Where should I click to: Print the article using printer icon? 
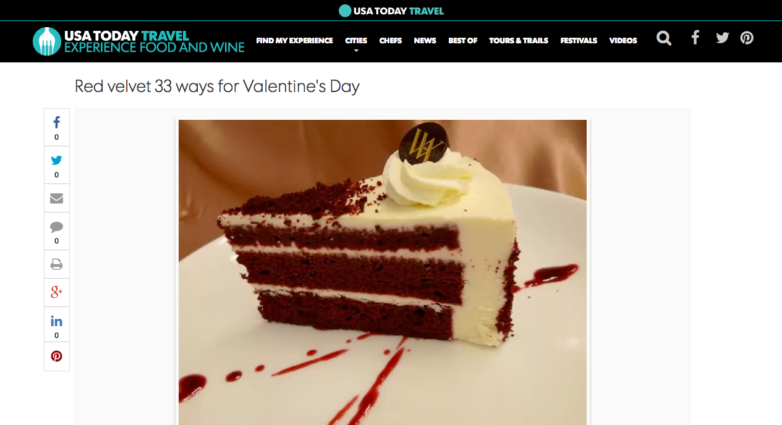click(57, 264)
